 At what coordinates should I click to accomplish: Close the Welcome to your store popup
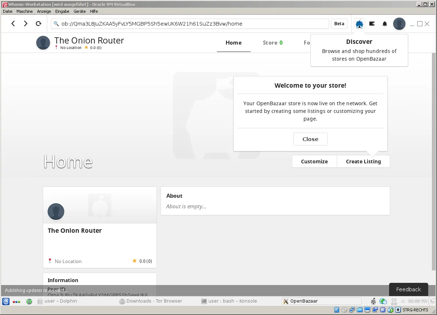pos(310,139)
